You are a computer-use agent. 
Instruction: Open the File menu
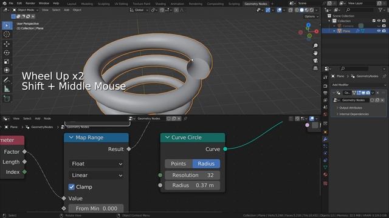click(x=11, y=4)
